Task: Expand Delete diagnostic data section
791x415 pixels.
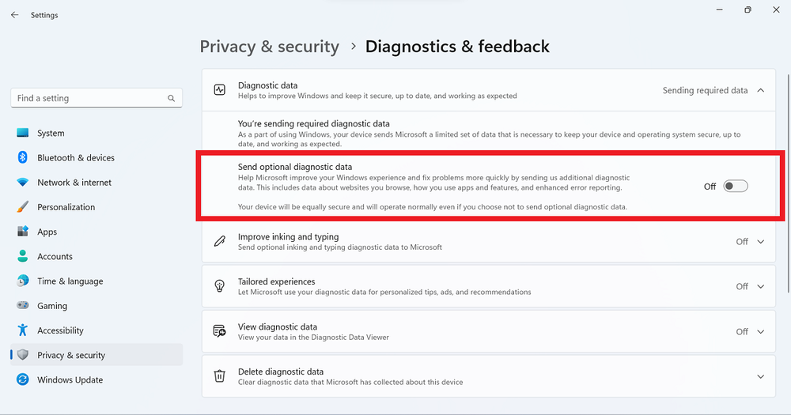Action: (x=760, y=377)
